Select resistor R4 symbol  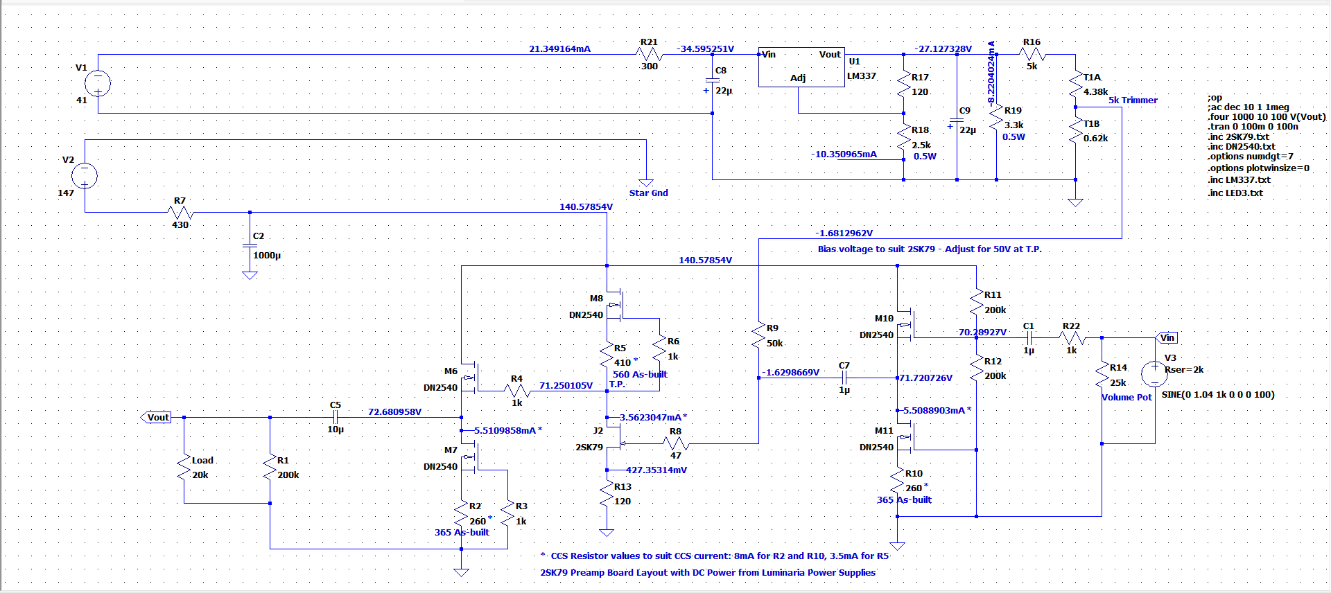click(x=516, y=391)
